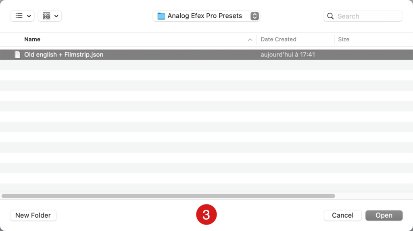Click the document icon of the json file
This screenshot has height=231, width=413.
[17, 54]
